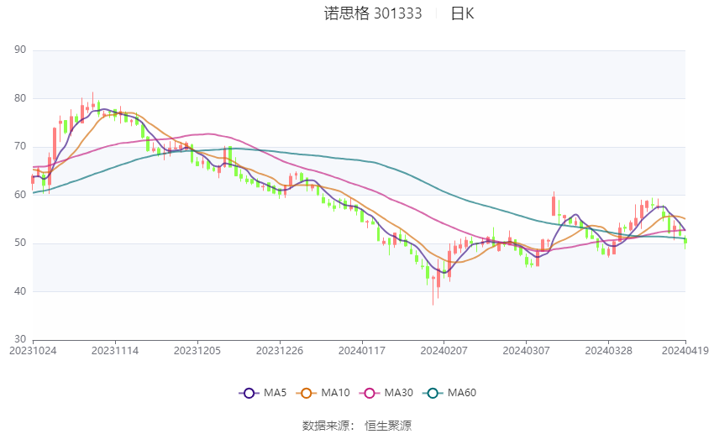The width and height of the screenshot is (714, 434).
Task: Select the 20231226 date axis label
Action: click(x=280, y=351)
